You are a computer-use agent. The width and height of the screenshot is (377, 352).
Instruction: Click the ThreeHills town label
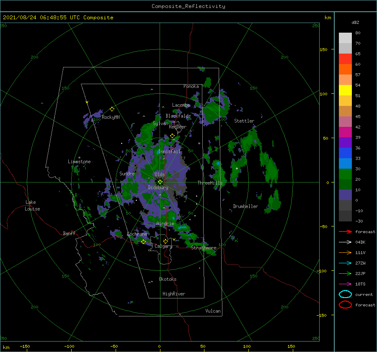210,183
